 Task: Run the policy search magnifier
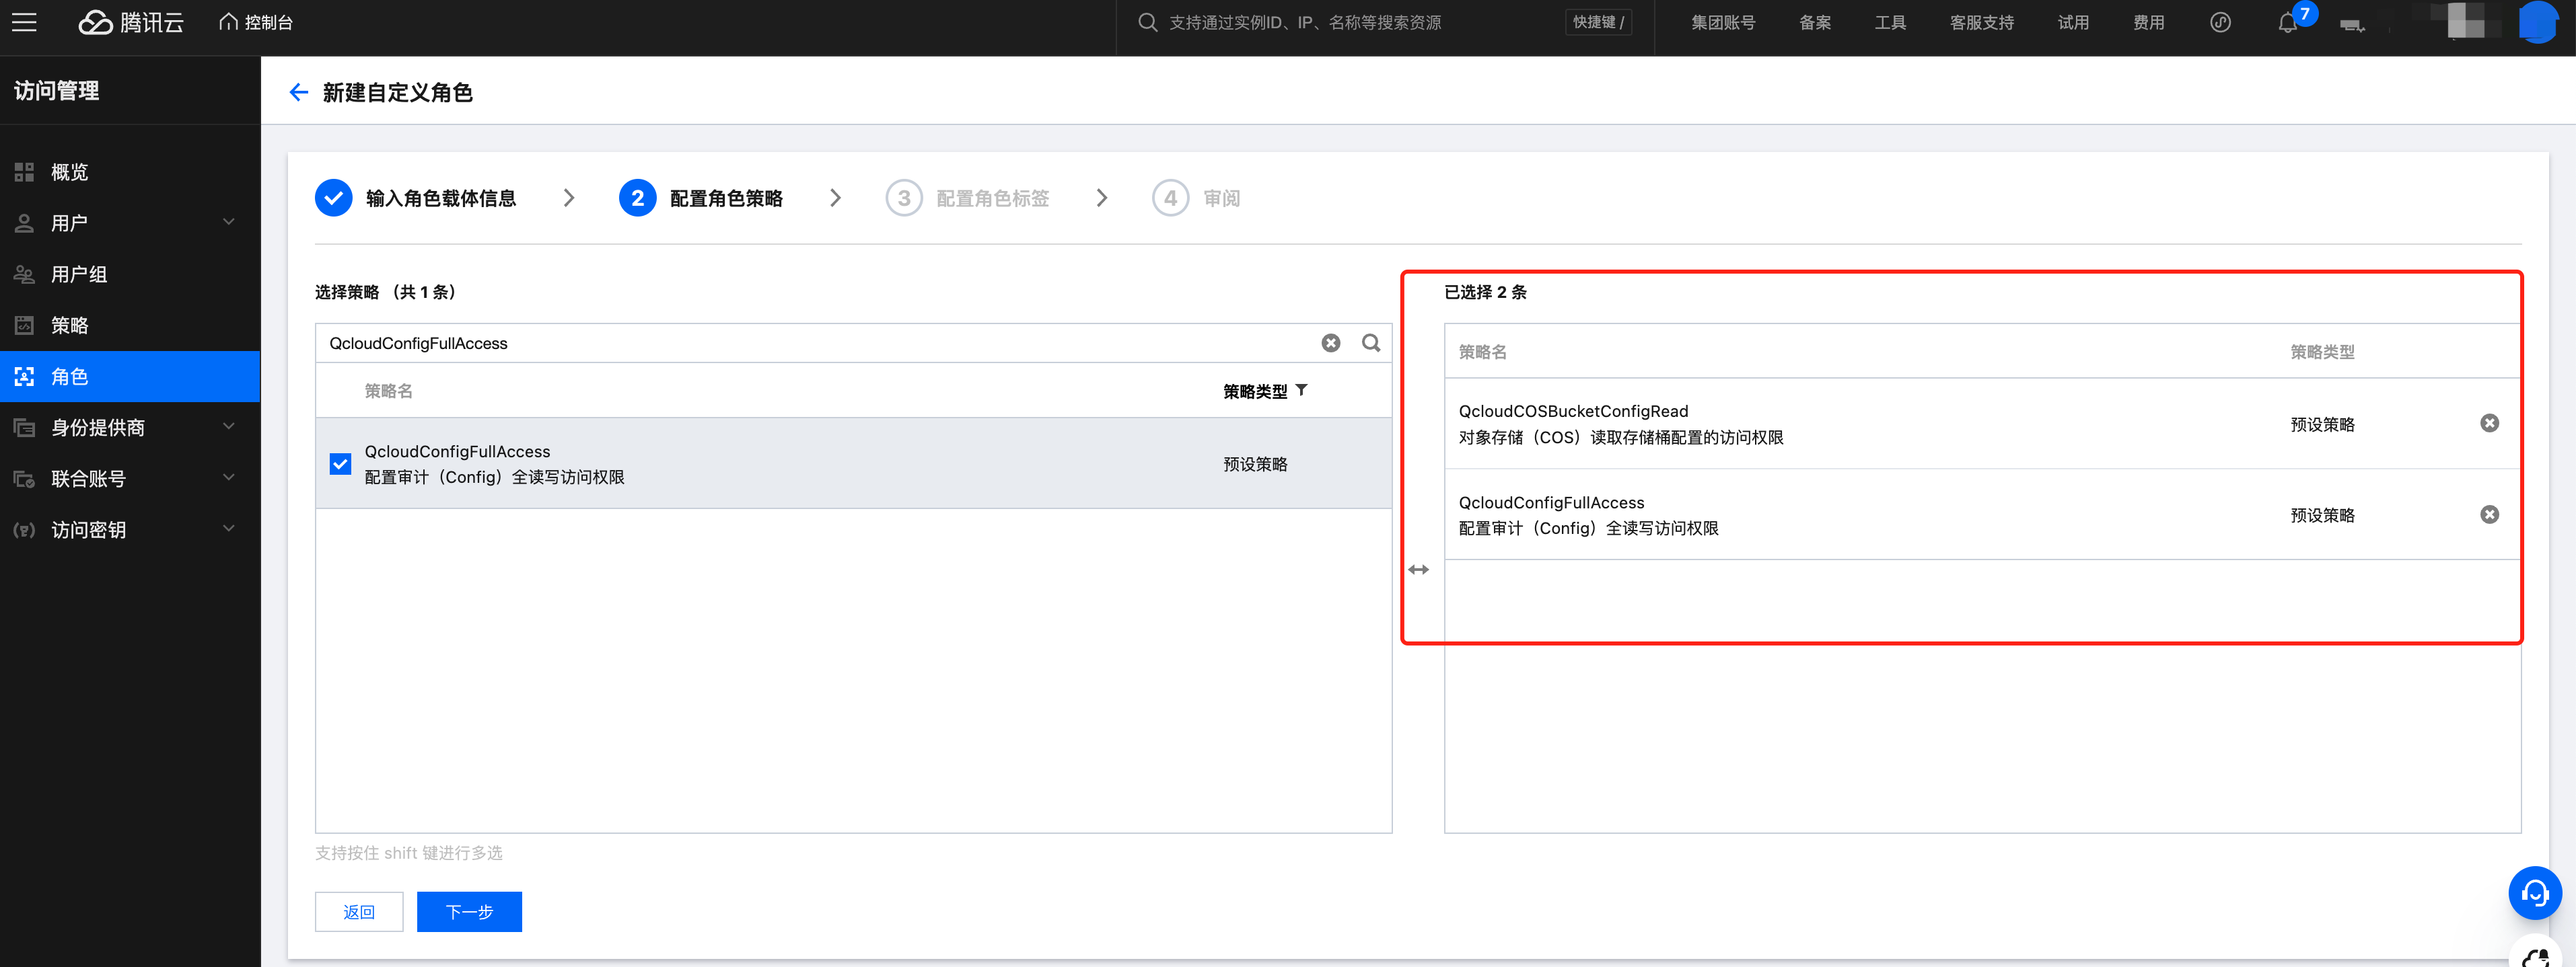pos(1371,343)
